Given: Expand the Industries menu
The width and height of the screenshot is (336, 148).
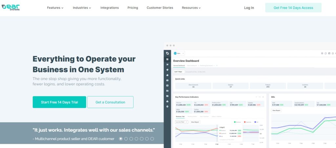Looking at the screenshot, I should (82, 8).
